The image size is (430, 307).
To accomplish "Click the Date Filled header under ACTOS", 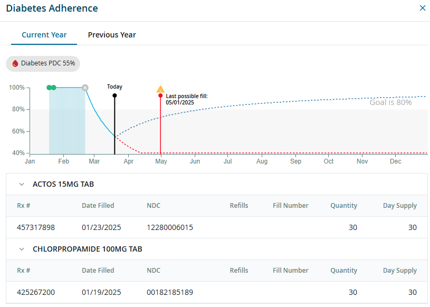I will coord(98,206).
